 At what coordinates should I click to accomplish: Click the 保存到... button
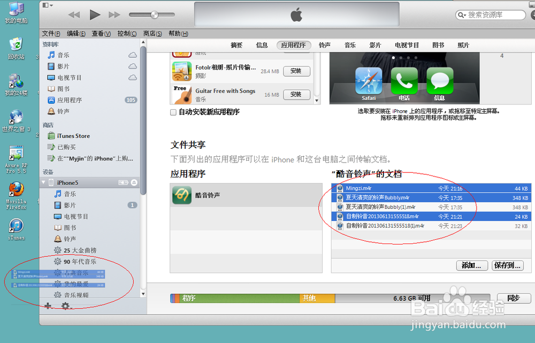[508, 265]
